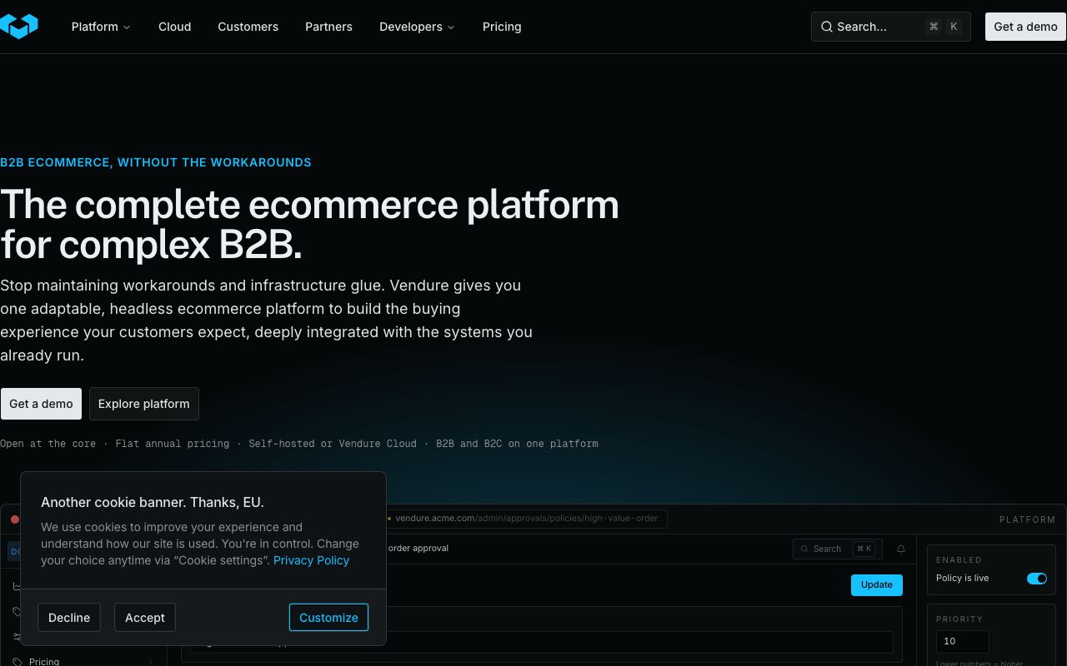Customize cookie settings
Viewport: 1067px width, 666px height.
(x=328, y=618)
